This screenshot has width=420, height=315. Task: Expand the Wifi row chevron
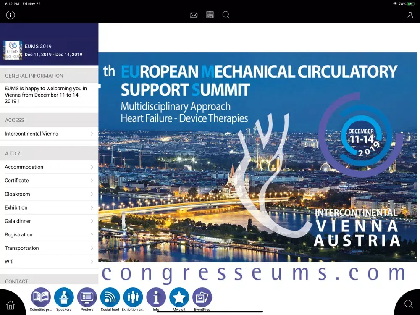92,262
